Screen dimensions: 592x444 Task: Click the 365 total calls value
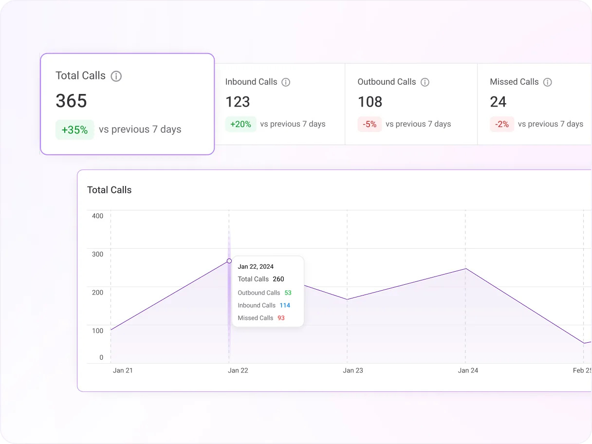[71, 101]
